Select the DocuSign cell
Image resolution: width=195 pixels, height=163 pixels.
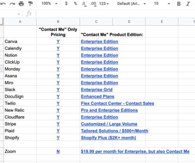tap(20, 96)
